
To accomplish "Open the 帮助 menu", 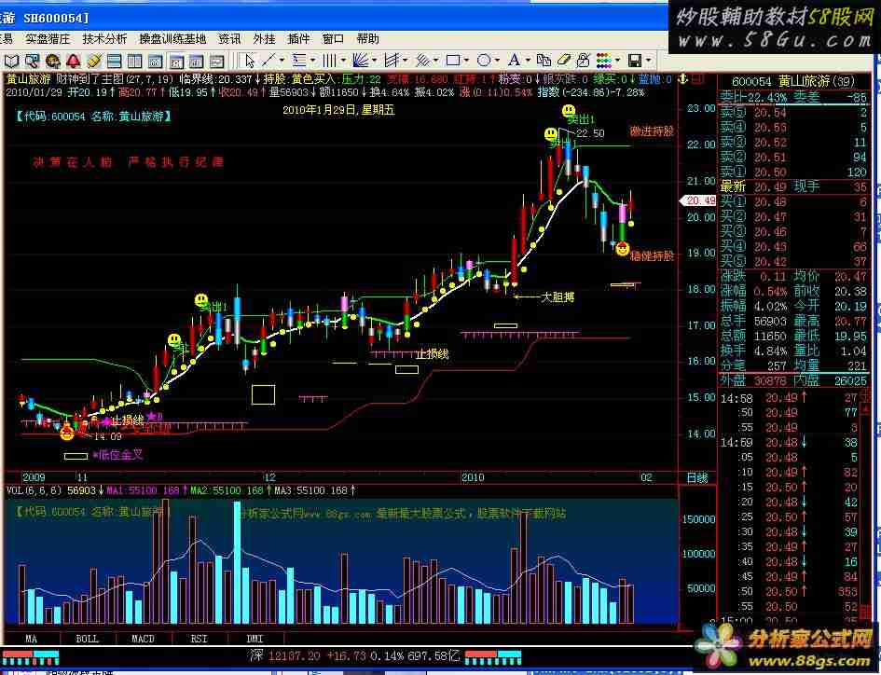I will coord(367,39).
